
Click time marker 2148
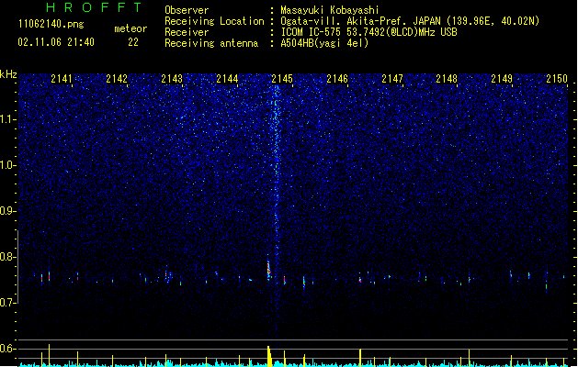point(447,78)
